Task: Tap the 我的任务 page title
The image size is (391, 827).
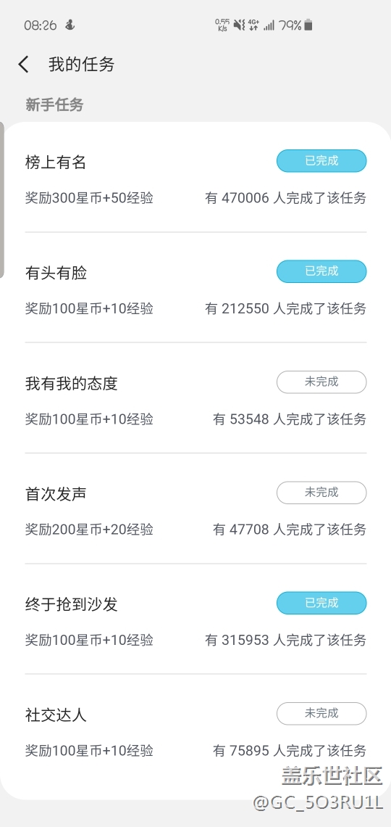Action: 82,65
